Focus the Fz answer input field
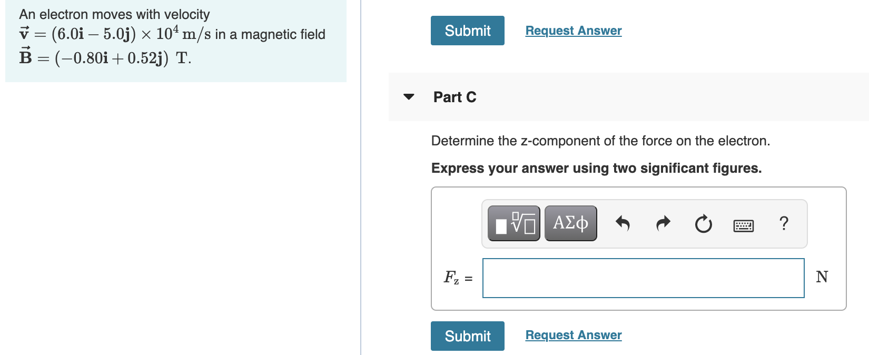 point(643,278)
